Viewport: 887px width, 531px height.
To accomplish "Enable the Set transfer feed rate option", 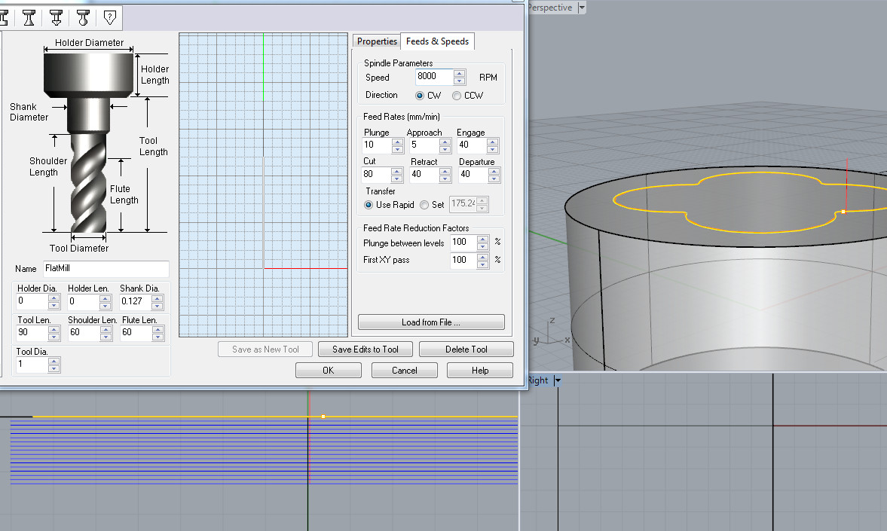I will tap(424, 205).
